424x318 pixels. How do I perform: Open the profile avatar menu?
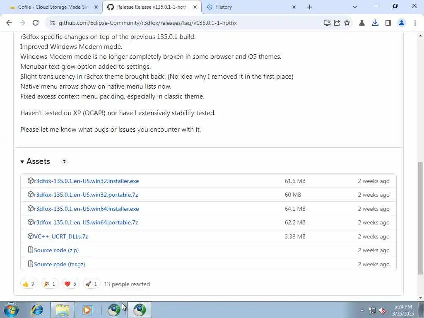402,23
